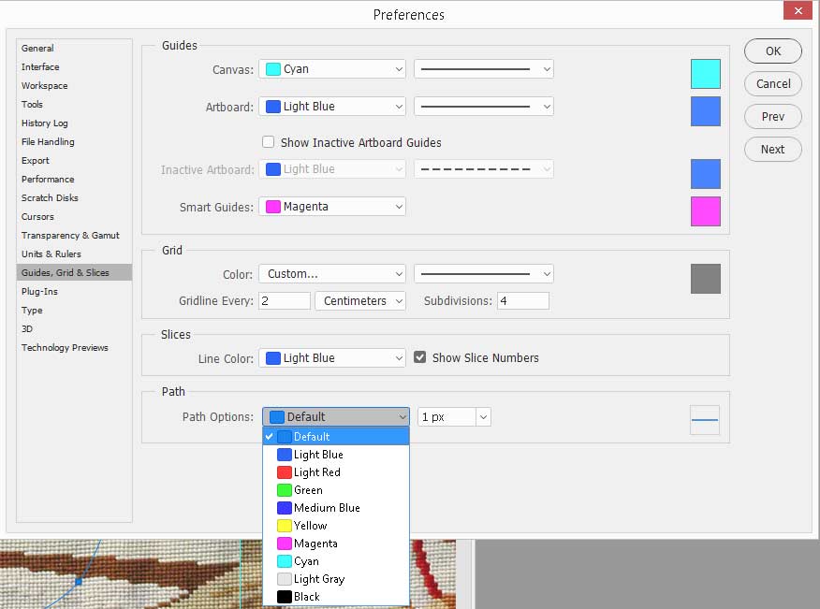Open Scratch Disks preferences

point(50,198)
